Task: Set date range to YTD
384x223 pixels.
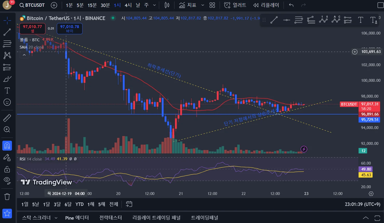Action: point(79,204)
